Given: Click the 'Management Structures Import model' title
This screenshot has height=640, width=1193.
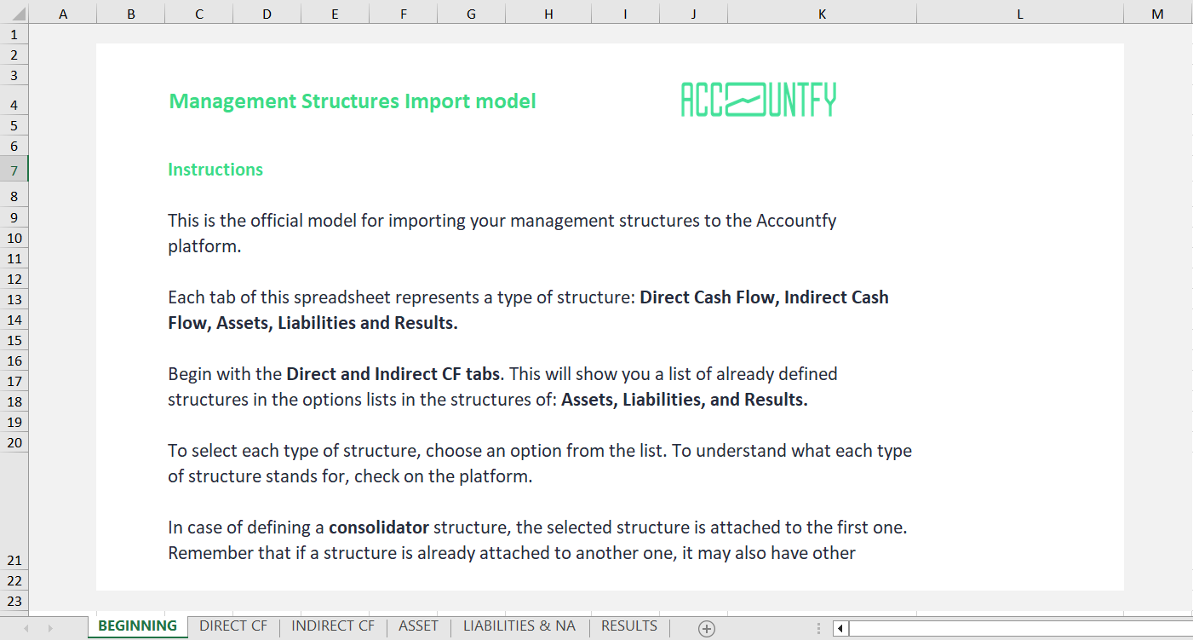Looking at the screenshot, I should coord(353,101).
